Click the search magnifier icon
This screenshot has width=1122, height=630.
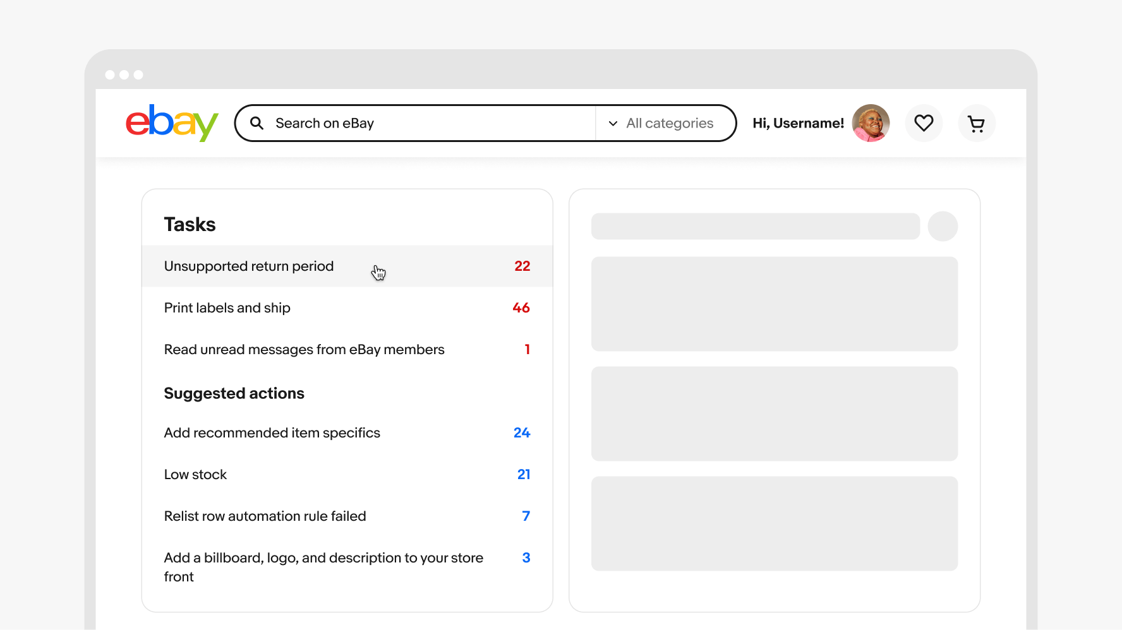pos(257,123)
